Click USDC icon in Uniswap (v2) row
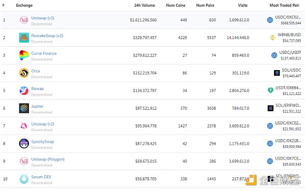Screen dimensions: 305x191 (x=270, y=125)
